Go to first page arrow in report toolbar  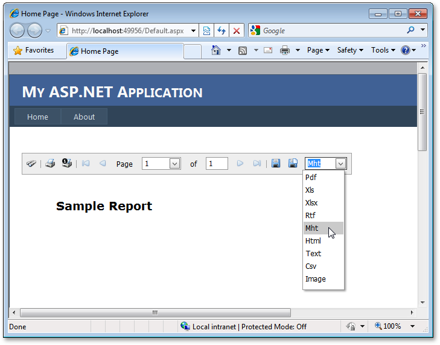pos(86,163)
